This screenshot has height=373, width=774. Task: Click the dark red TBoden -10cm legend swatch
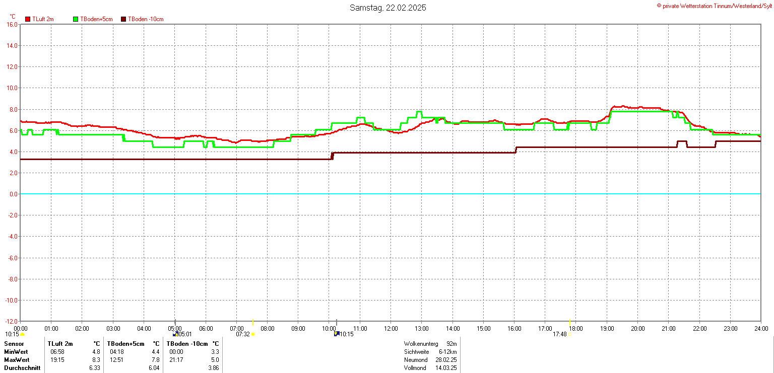124,19
